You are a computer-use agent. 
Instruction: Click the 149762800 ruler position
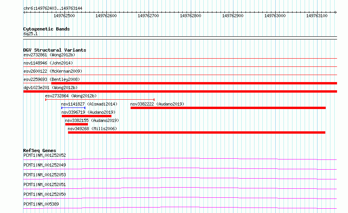[190, 16]
